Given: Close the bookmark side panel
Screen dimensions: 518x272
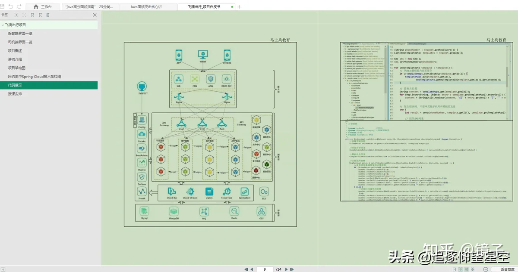Looking at the screenshot, I should pos(95,15).
